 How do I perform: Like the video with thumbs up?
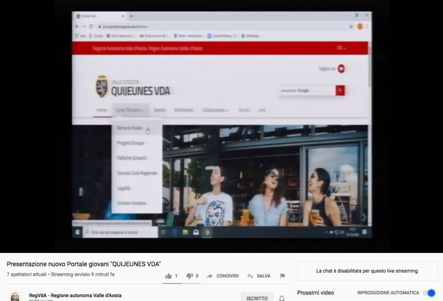point(169,276)
